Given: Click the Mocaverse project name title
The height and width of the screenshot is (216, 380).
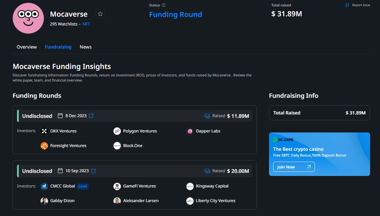Looking at the screenshot, I should [x=68, y=14].
